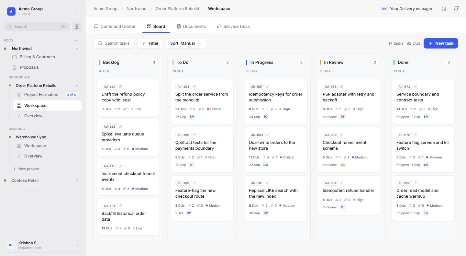Open Project Formation 3 of 4
The width and height of the screenshot is (466, 256).
point(47,95)
